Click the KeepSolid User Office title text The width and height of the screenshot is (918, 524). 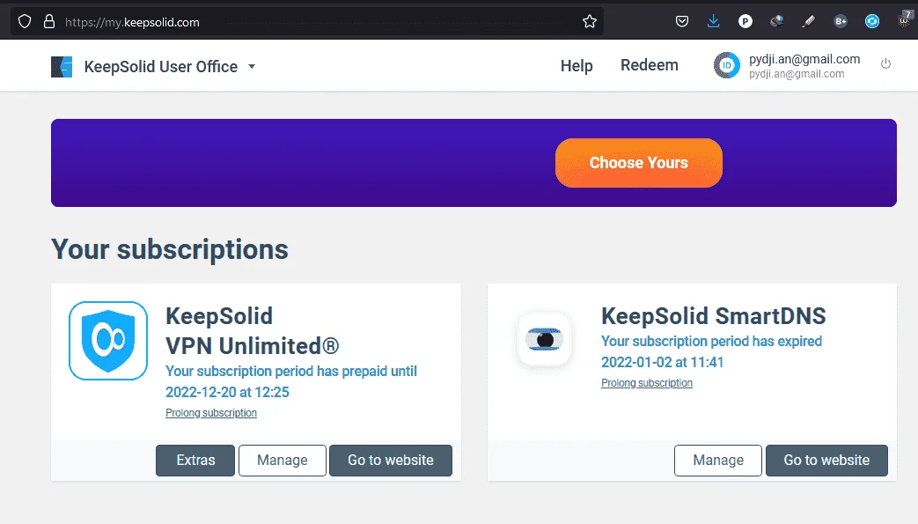click(161, 67)
